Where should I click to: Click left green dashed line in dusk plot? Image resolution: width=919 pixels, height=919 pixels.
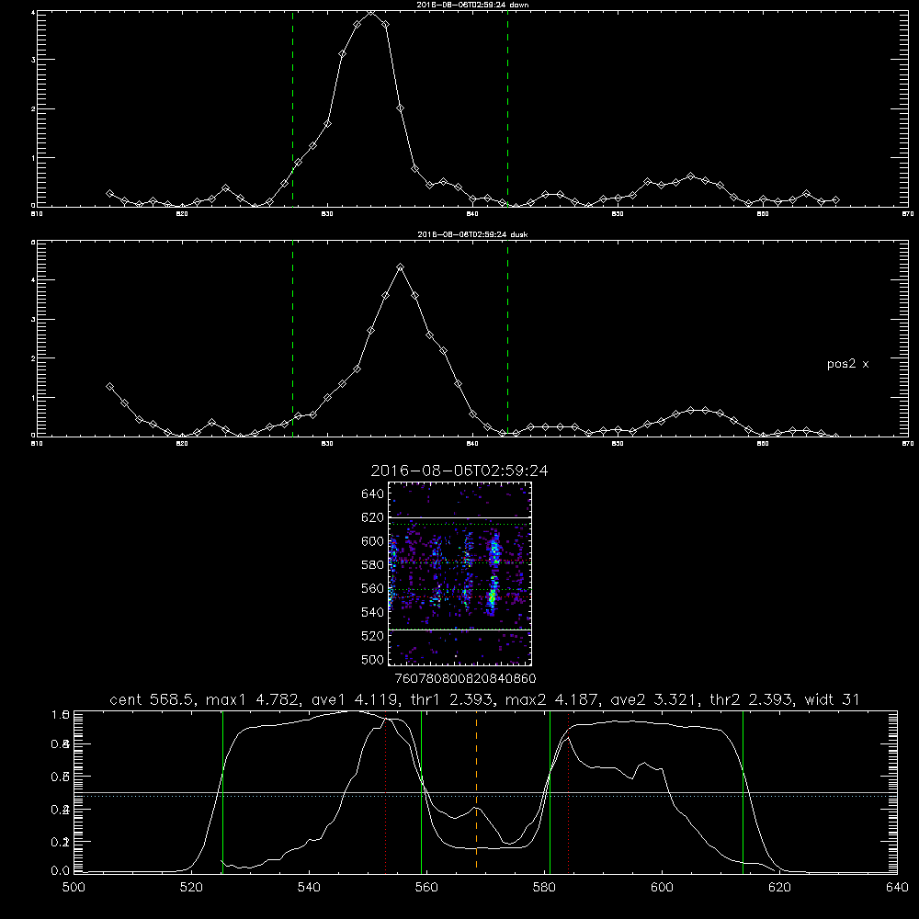pyautogui.click(x=292, y=337)
